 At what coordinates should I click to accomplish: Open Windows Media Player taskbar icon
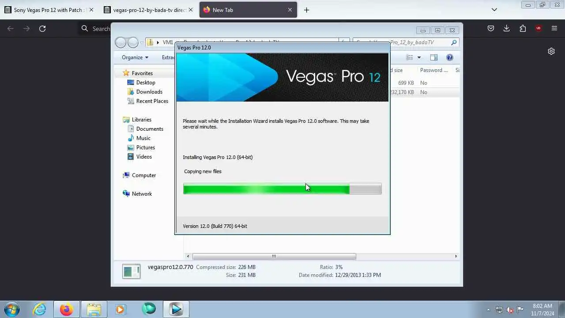(x=121, y=309)
